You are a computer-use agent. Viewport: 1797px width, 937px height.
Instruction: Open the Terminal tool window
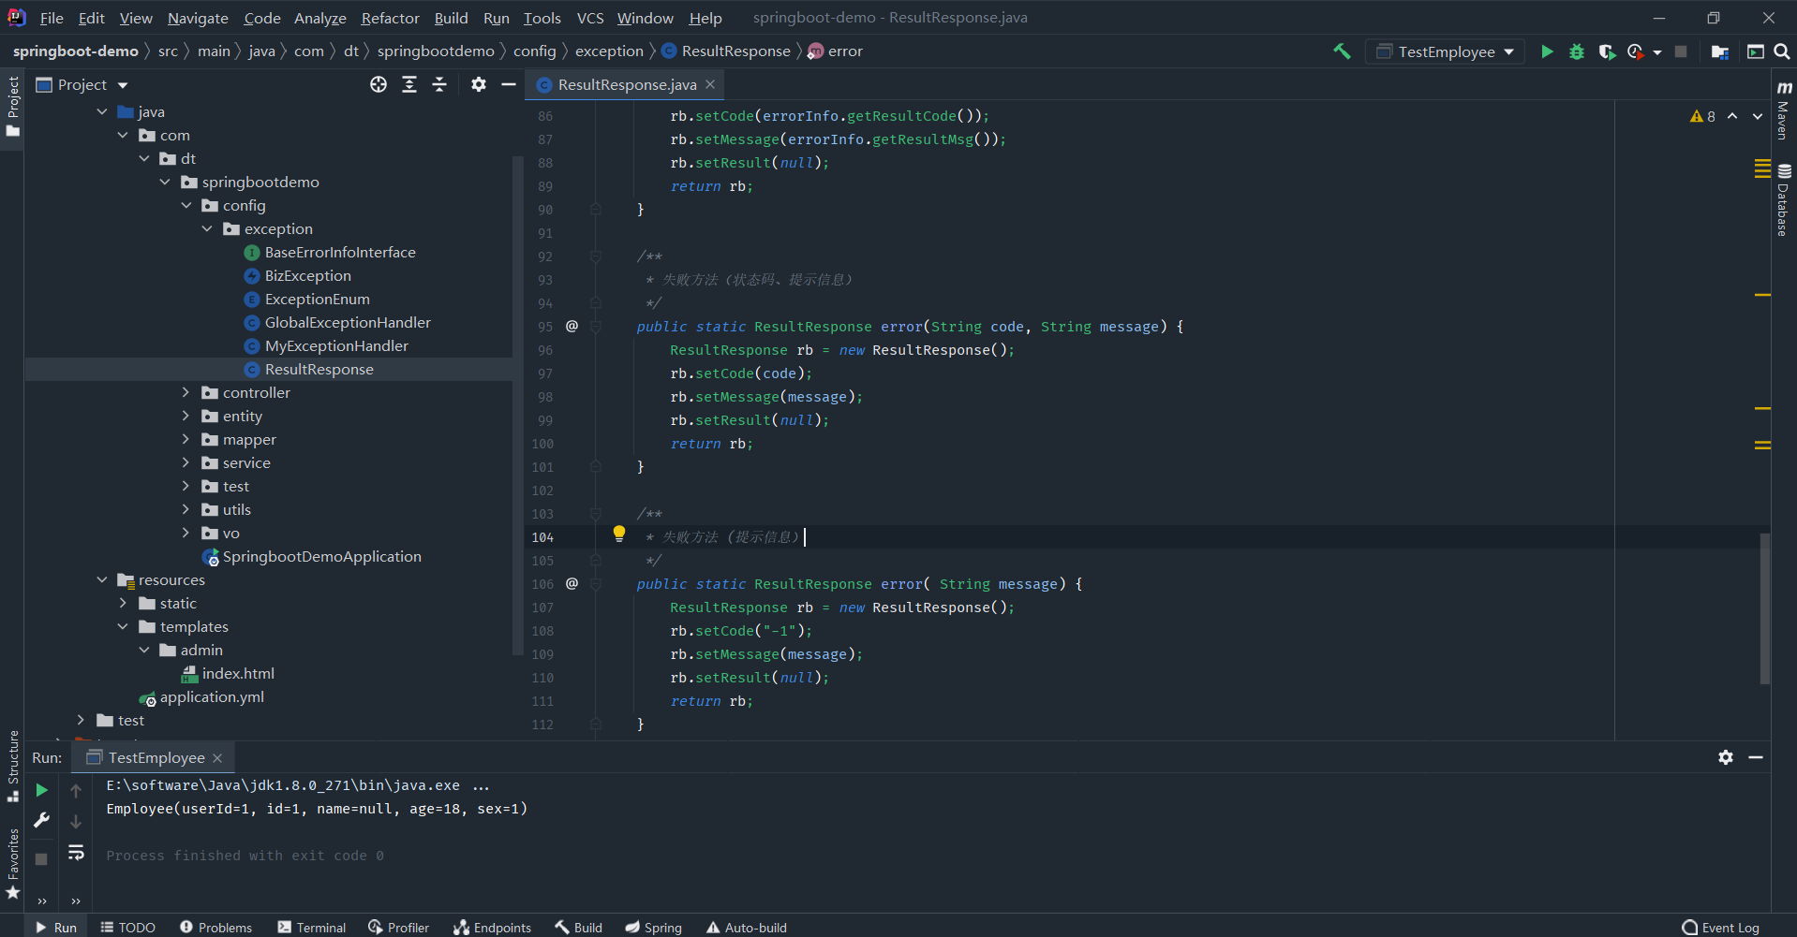tap(312, 928)
